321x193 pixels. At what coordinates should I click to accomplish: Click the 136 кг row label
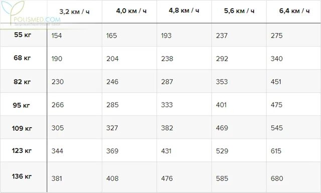coord(22,176)
